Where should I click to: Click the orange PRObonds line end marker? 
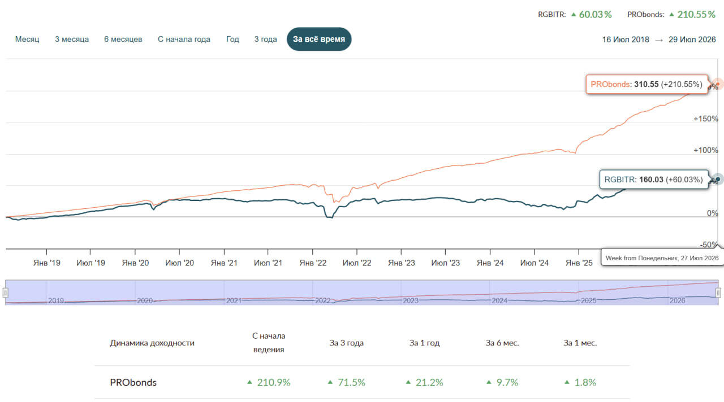717,84
